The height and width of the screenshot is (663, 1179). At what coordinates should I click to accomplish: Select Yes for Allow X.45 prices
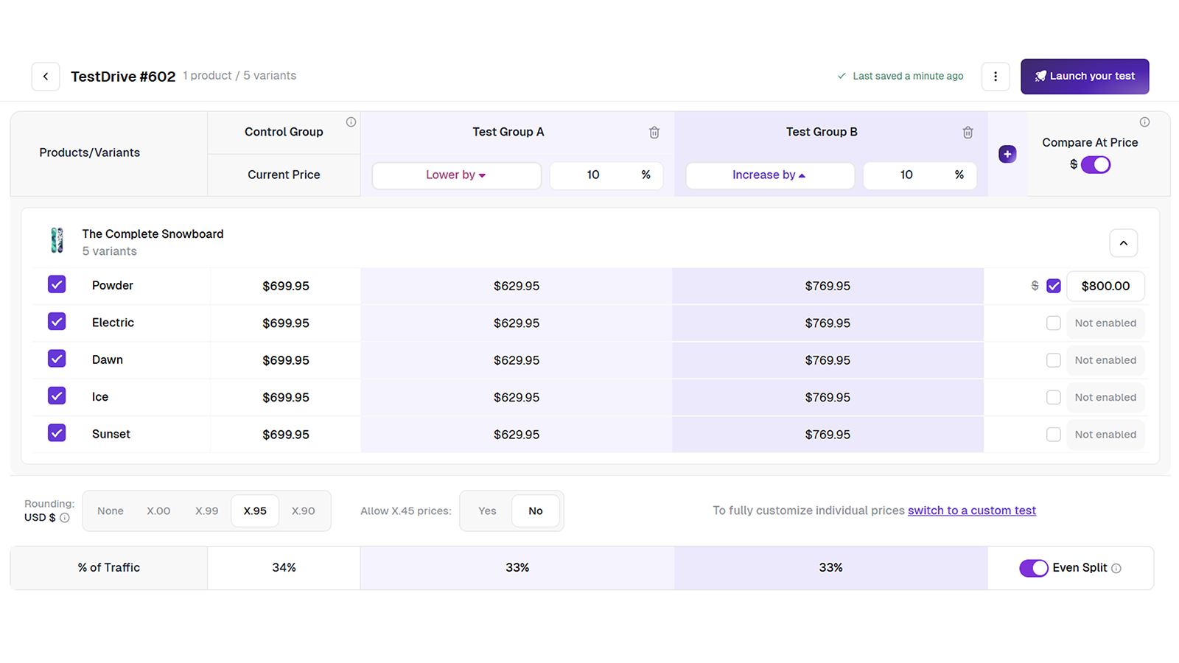click(x=487, y=511)
